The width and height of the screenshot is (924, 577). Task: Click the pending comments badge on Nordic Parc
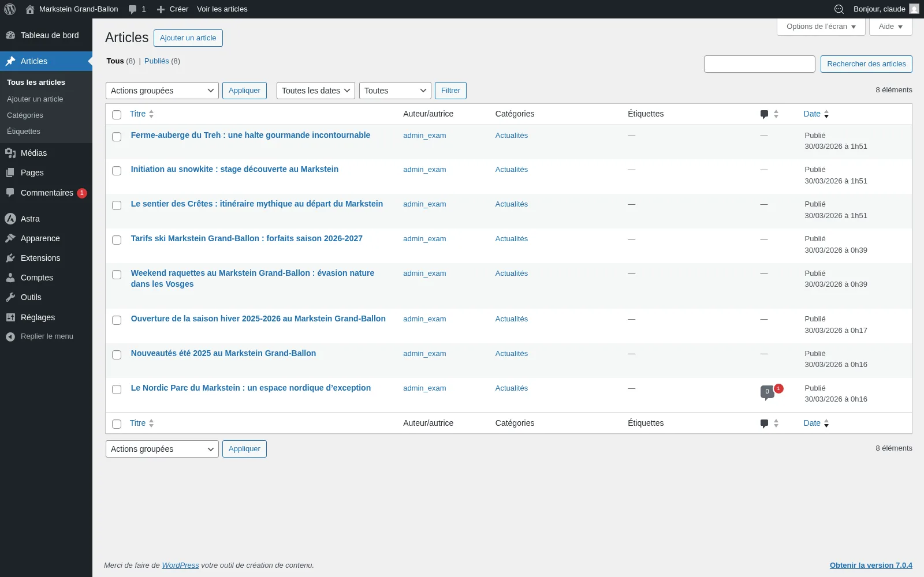pyautogui.click(x=778, y=388)
